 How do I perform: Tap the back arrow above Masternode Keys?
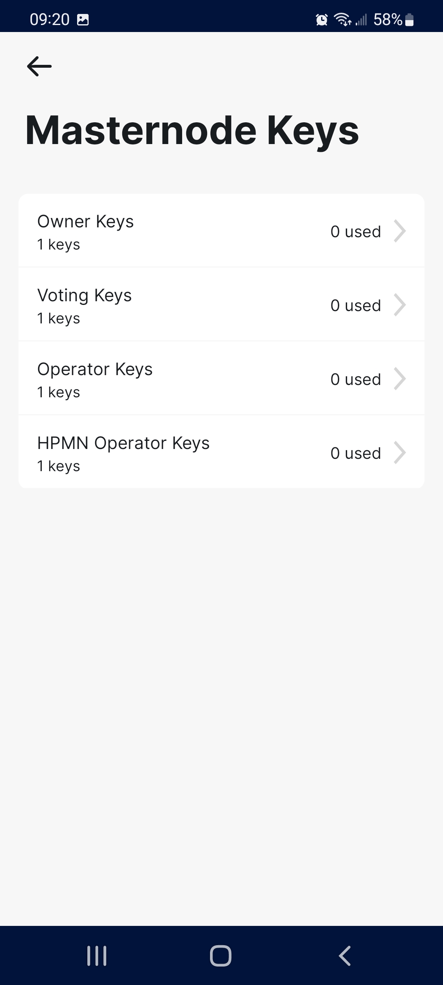click(x=39, y=66)
